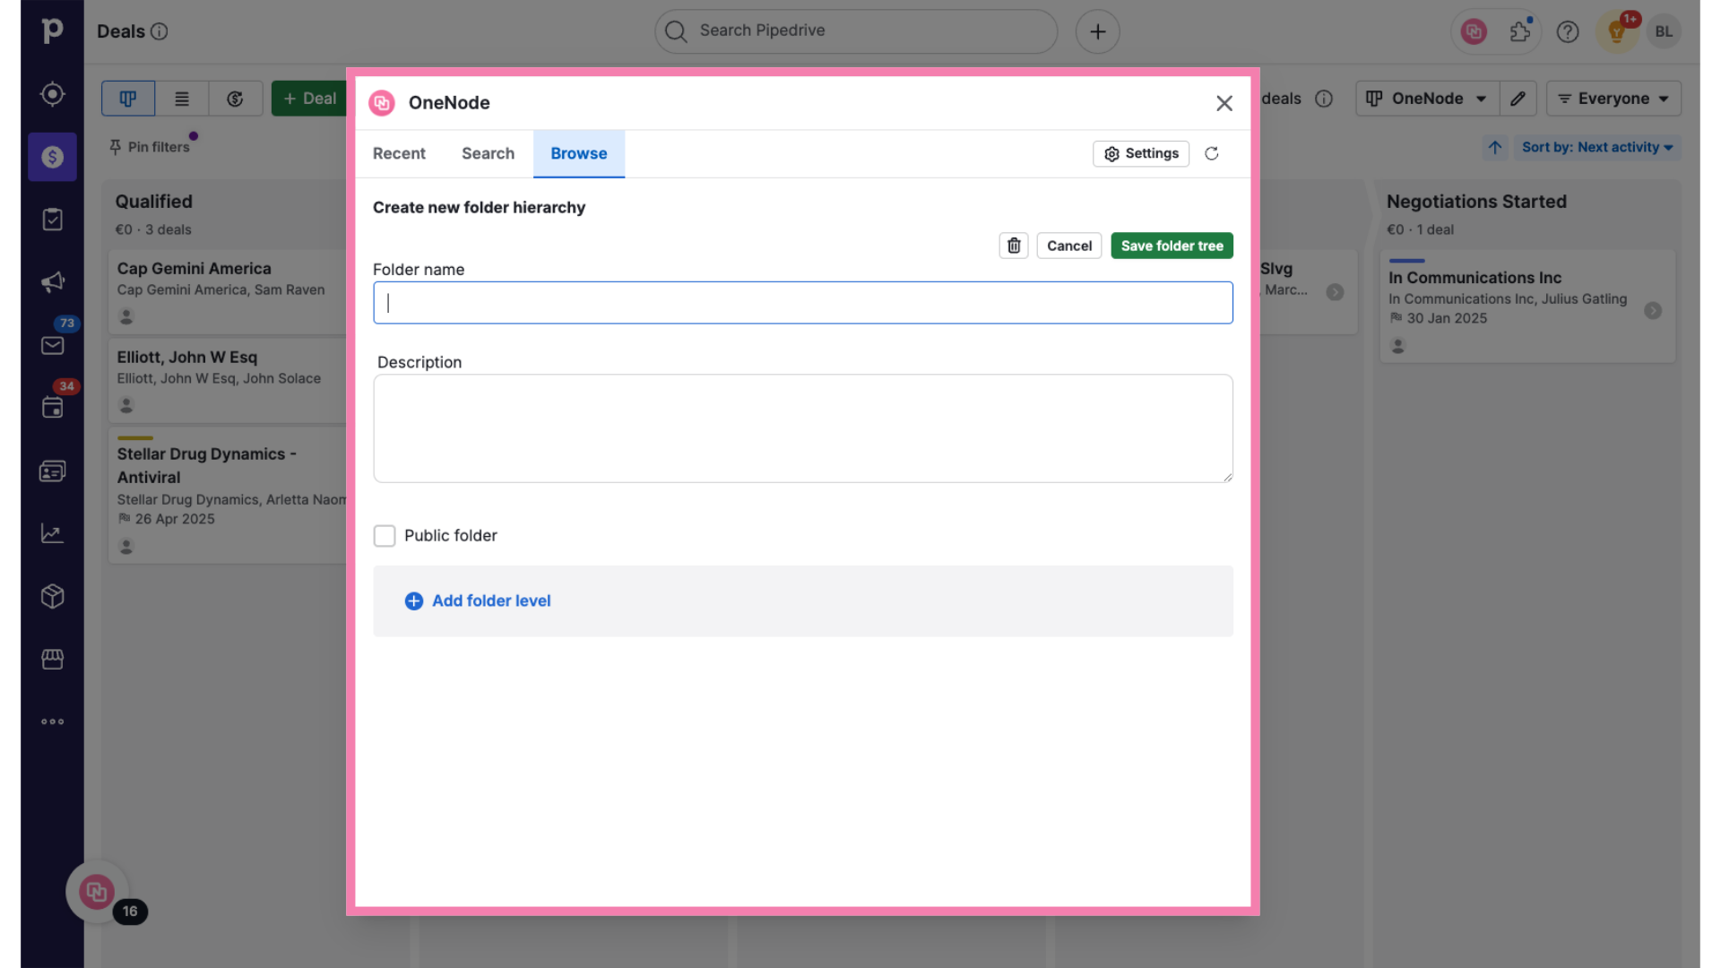Click info icon next to deals count
1721x968 pixels.
point(1324,99)
